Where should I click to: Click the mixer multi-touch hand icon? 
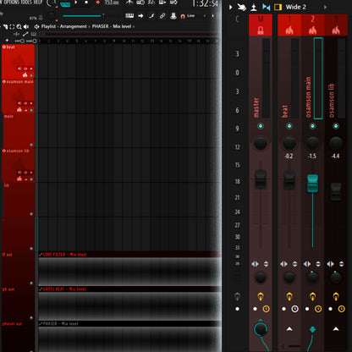(x=241, y=7)
